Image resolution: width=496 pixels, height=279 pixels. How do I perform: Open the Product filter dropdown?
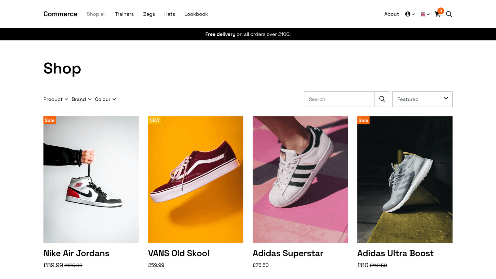[x=55, y=99]
